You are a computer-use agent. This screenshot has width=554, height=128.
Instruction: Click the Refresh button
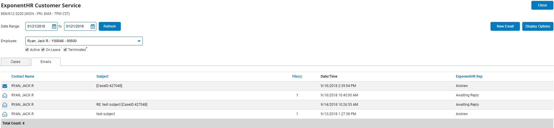point(110,26)
